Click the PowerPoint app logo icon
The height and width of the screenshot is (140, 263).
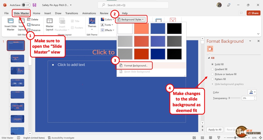coord(5,5)
